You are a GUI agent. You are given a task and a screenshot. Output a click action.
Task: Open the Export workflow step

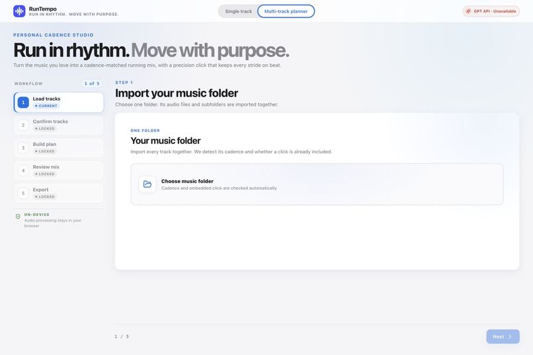59,193
